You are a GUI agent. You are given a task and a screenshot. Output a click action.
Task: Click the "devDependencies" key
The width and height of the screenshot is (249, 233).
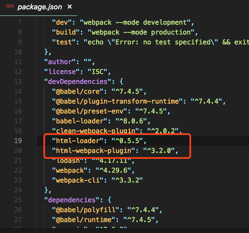coord(78,82)
